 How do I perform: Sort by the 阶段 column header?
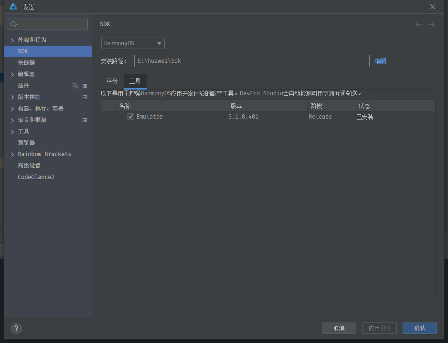331,106
